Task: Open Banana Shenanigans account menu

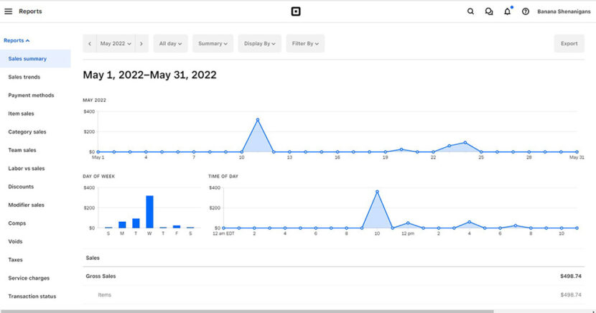Action: pos(564,11)
